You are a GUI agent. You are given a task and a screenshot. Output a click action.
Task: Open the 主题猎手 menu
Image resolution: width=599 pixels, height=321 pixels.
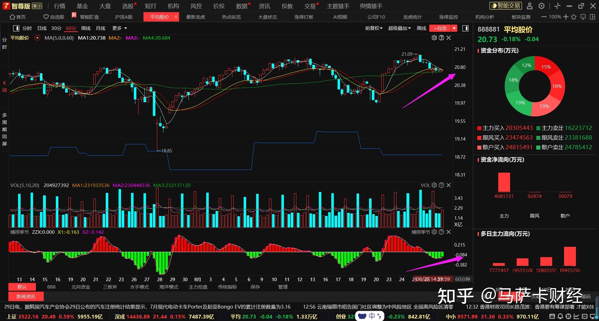coord(338,6)
